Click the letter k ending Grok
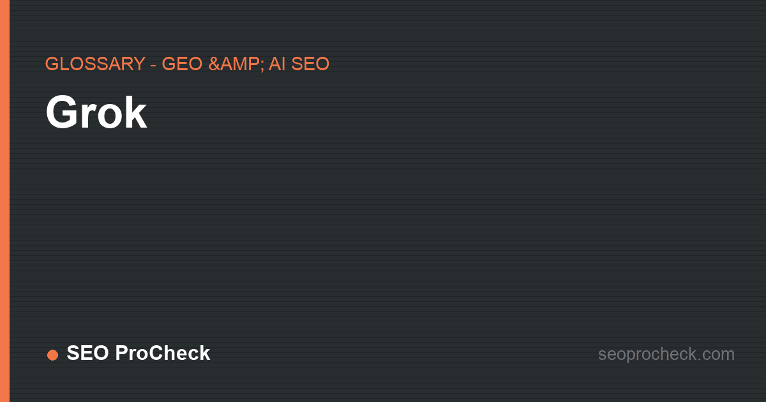Viewport: 766px width, 402px height. pyautogui.click(x=137, y=113)
